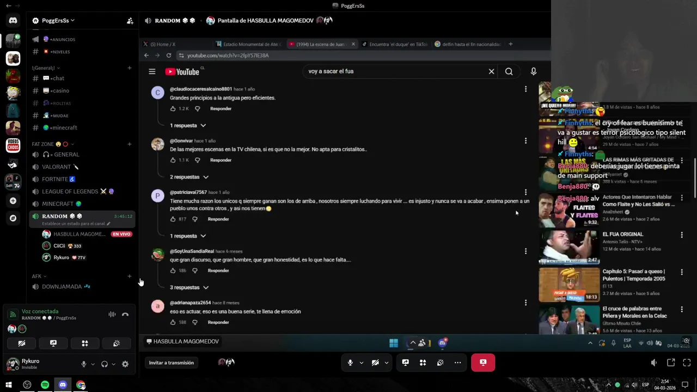This screenshot has width=697, height=392.
Task: Switch to Estadio Monumental browser tab
Action: coord(248,44)
